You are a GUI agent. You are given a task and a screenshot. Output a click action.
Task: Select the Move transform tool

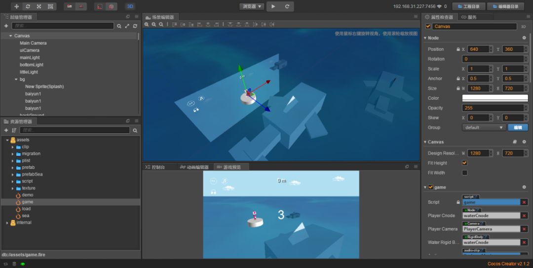[x=17, y=6]
